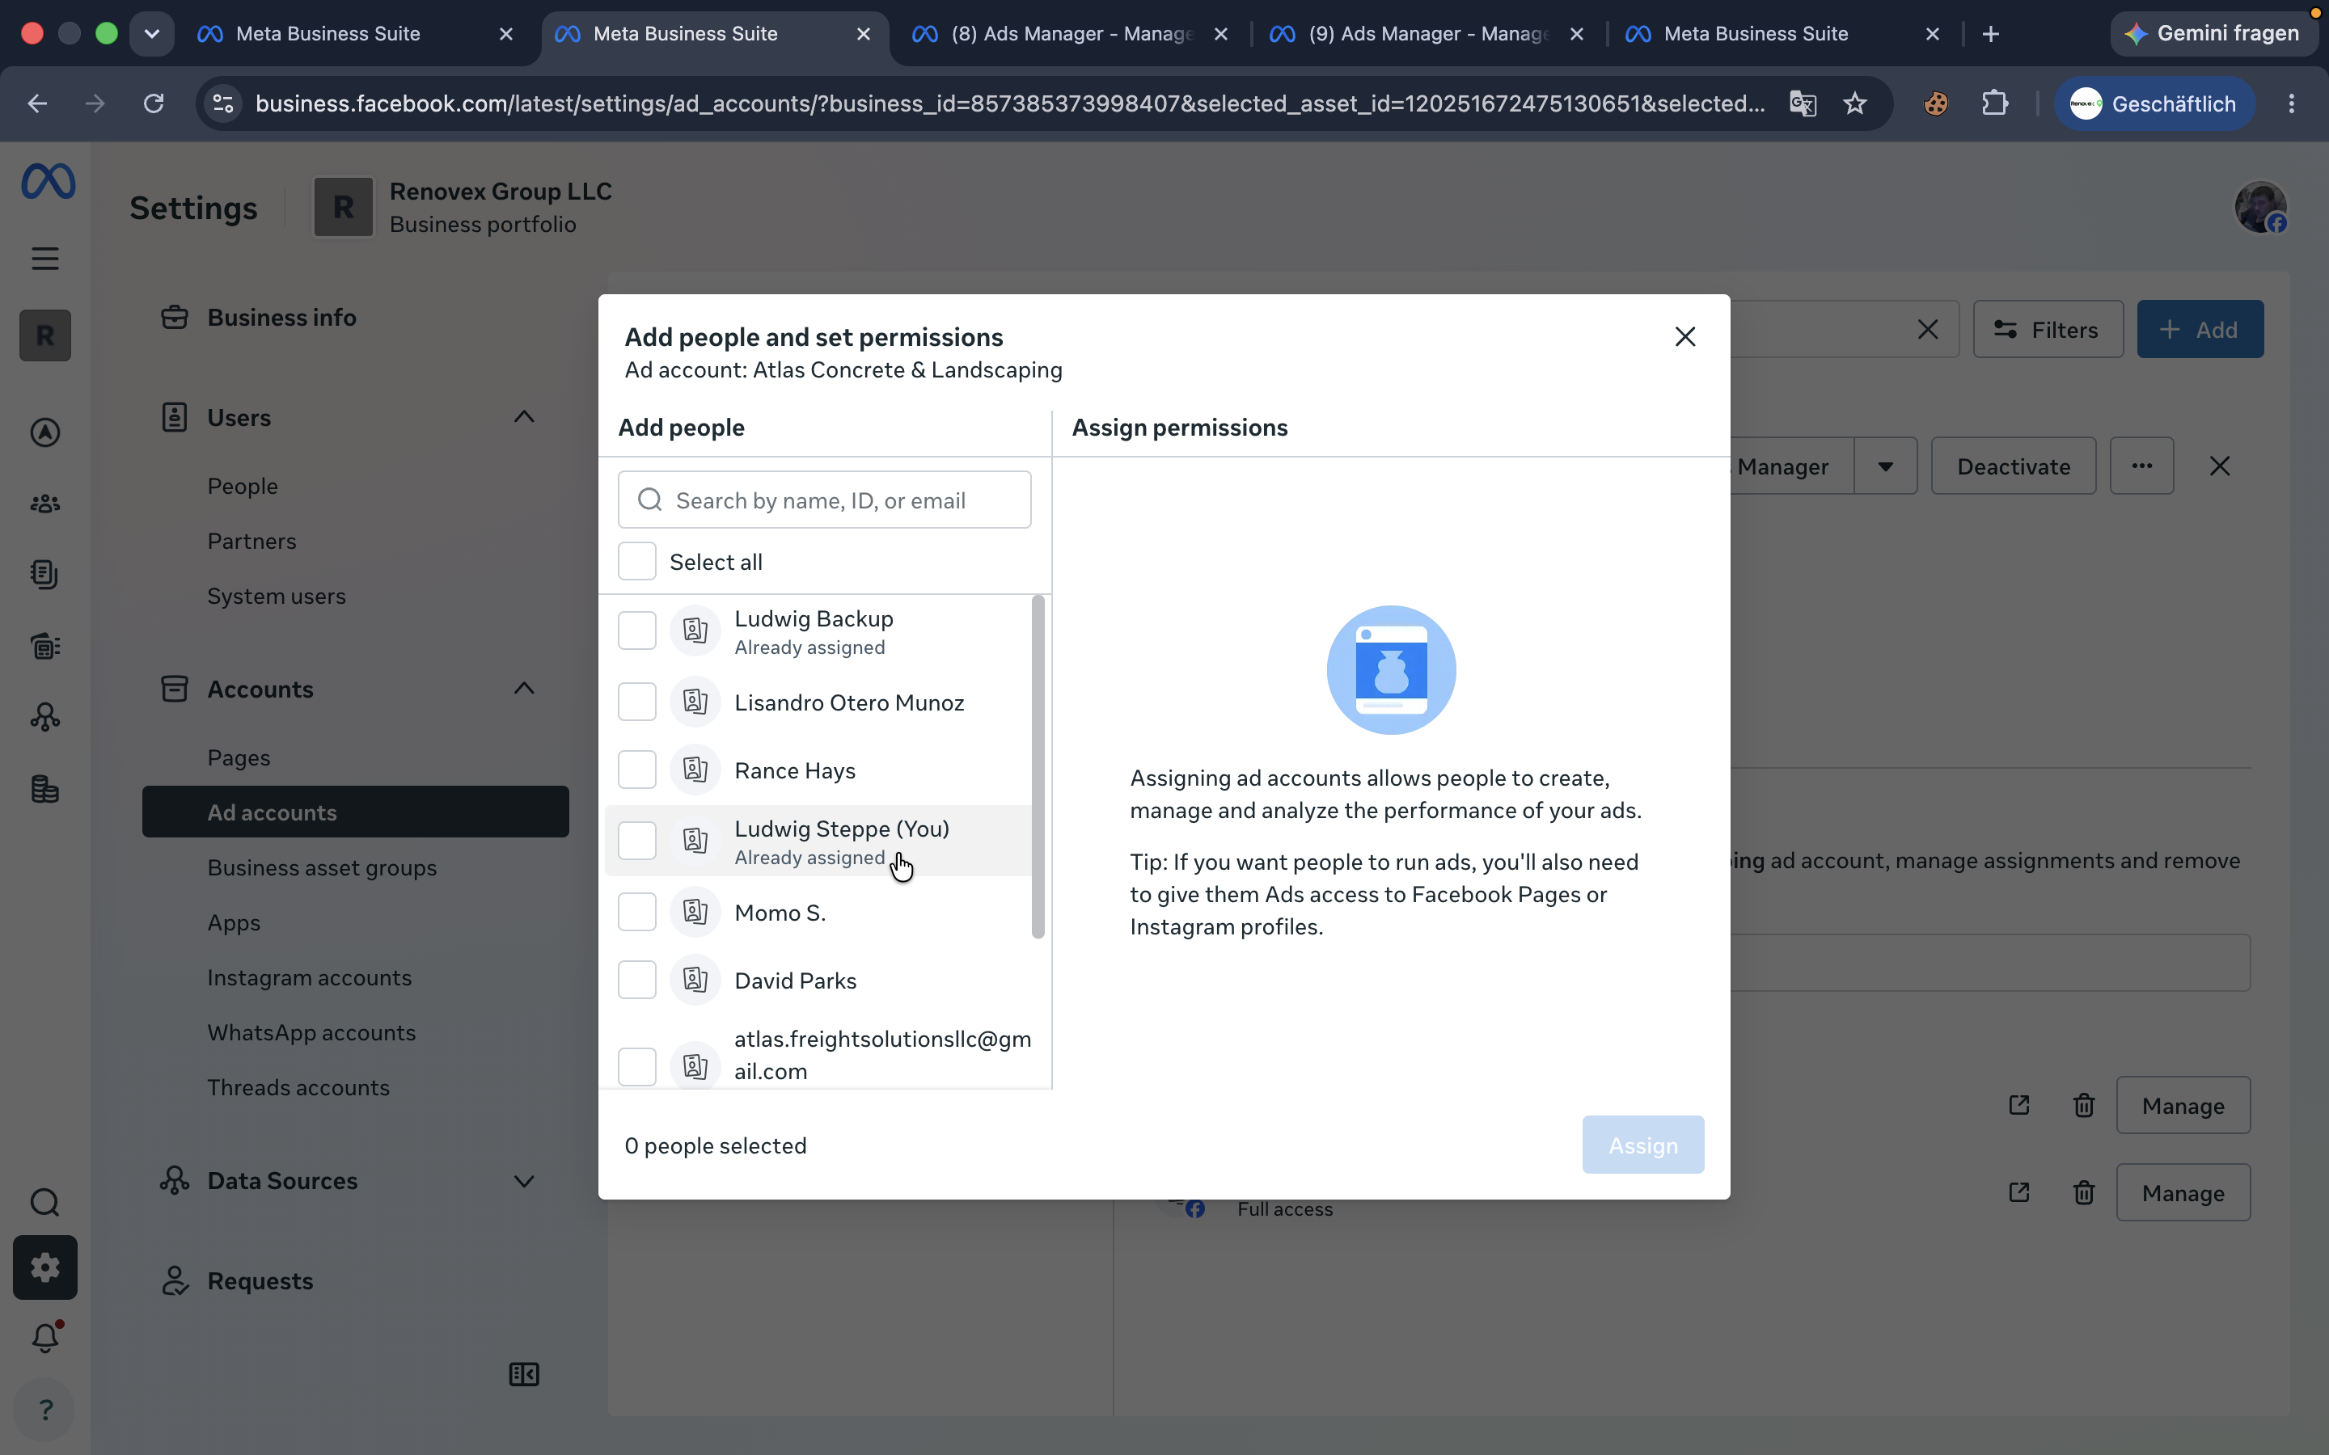Open Instagram accounts settings
This screenshot has height=1455, width=2329.
coord(309,976)
